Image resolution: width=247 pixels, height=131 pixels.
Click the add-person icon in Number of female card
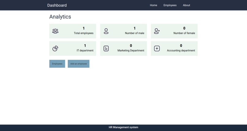tap(157, 31)
